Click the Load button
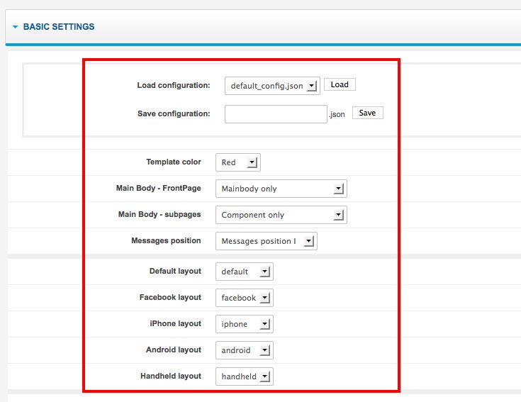The width and height of the screenshot is (521, 402). click(340, 84)
